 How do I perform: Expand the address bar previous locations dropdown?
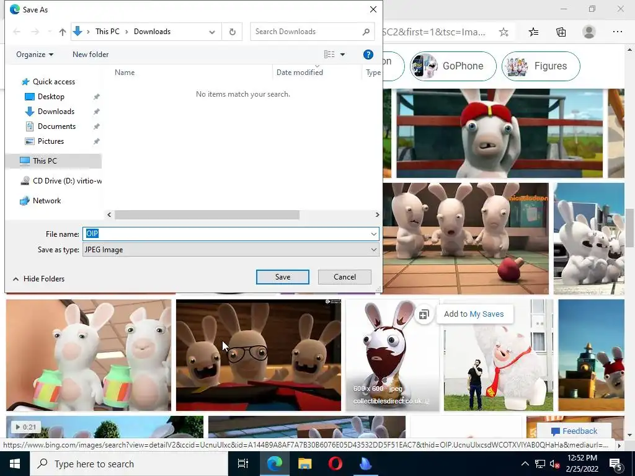coord(212,32)
